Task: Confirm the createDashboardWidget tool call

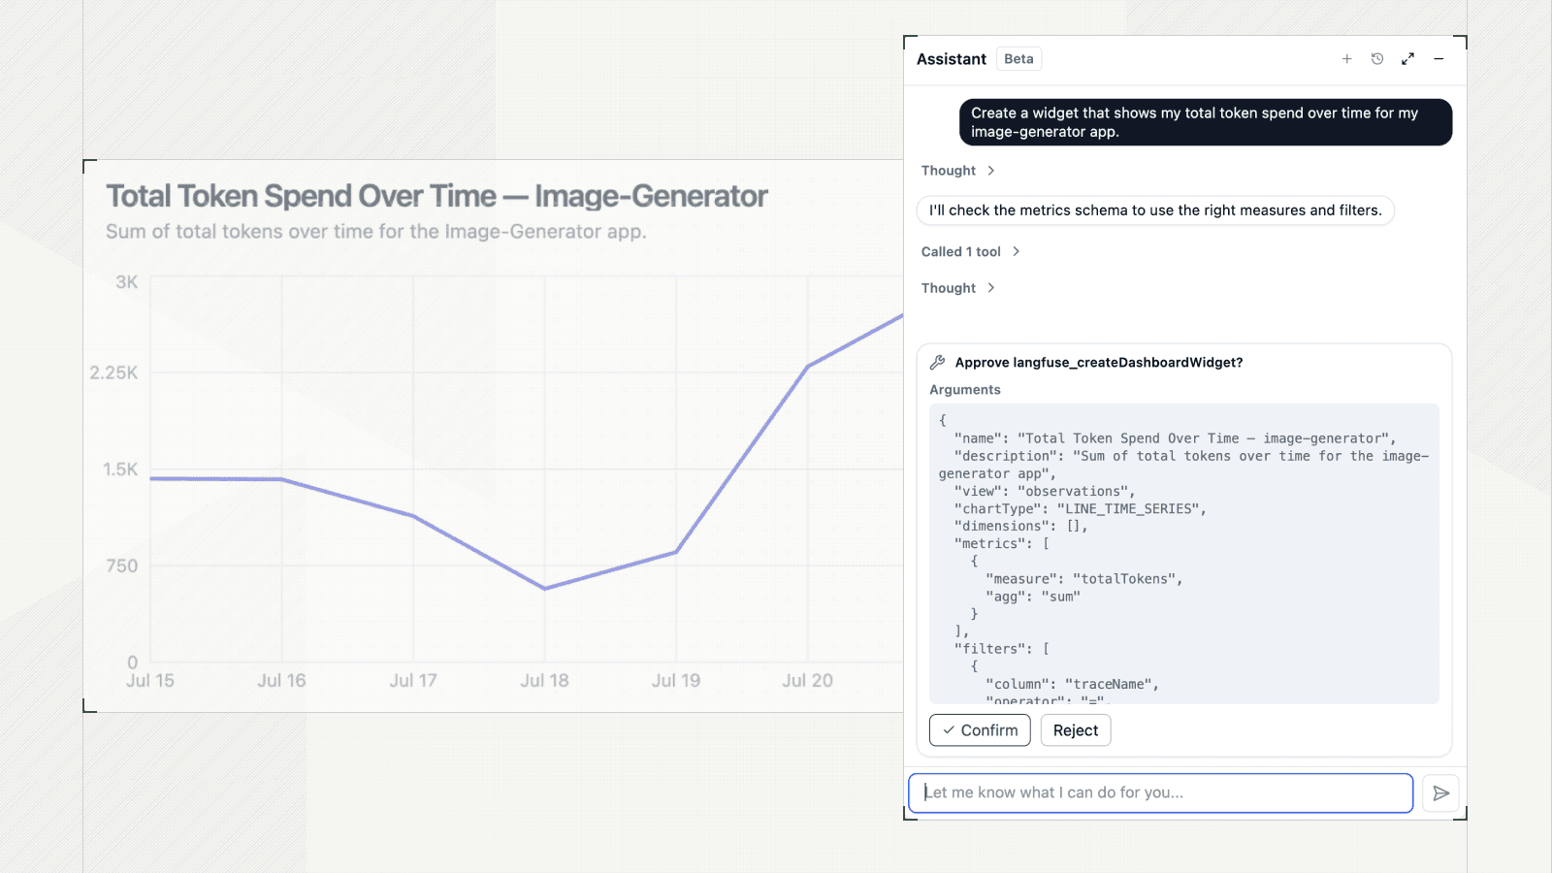Action: click(980, 730)
